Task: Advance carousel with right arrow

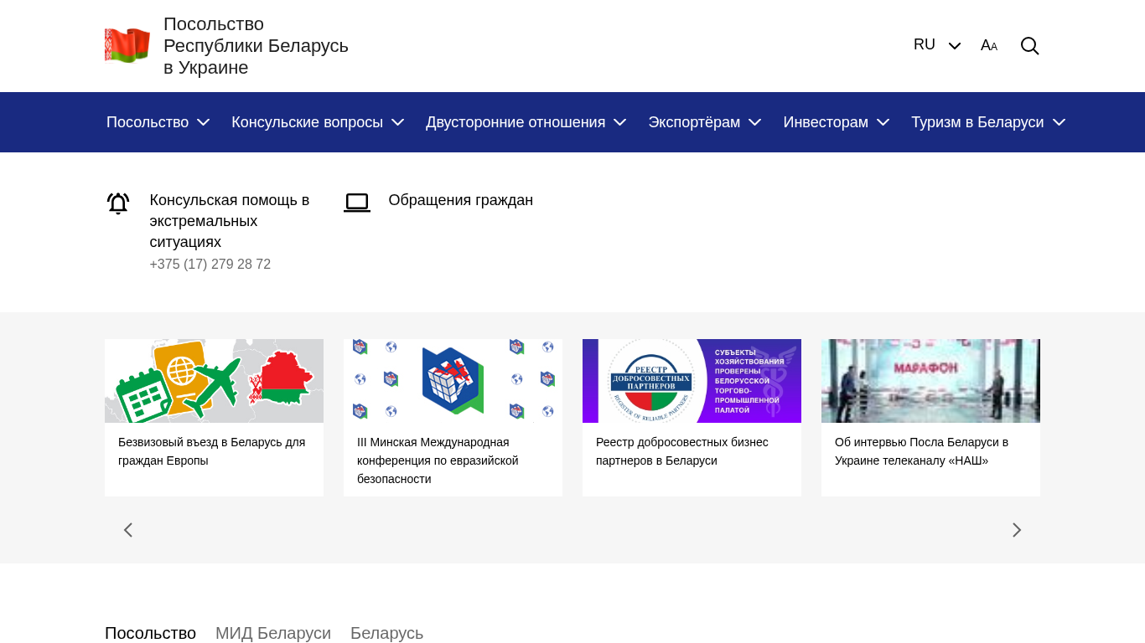Action: tap(1016, 530)
